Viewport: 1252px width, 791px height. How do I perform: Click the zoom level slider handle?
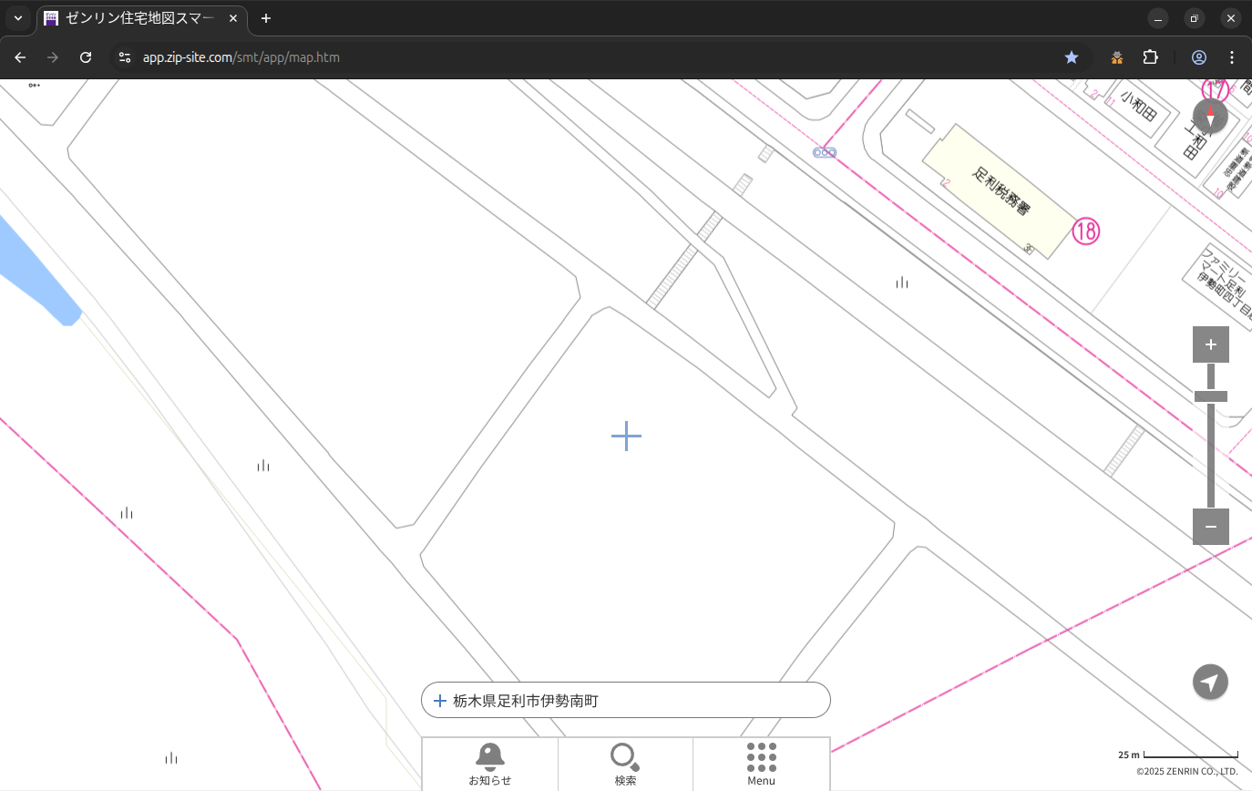1210,396
